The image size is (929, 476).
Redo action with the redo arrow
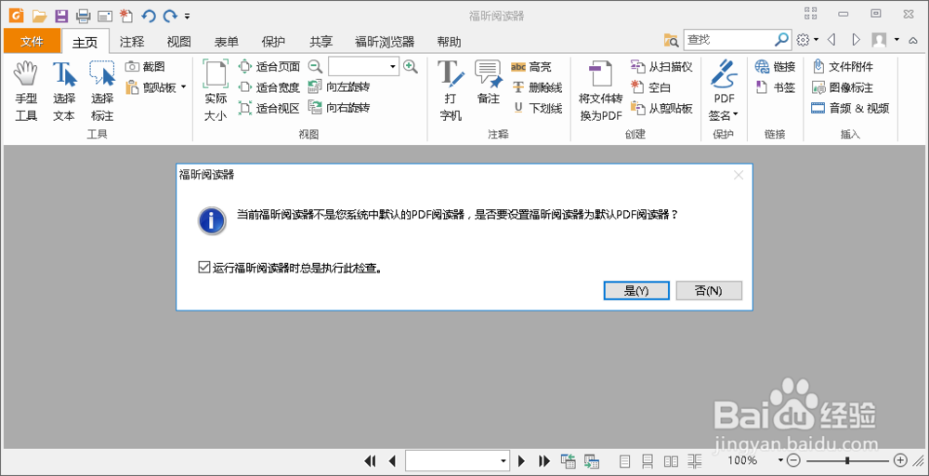170,16
